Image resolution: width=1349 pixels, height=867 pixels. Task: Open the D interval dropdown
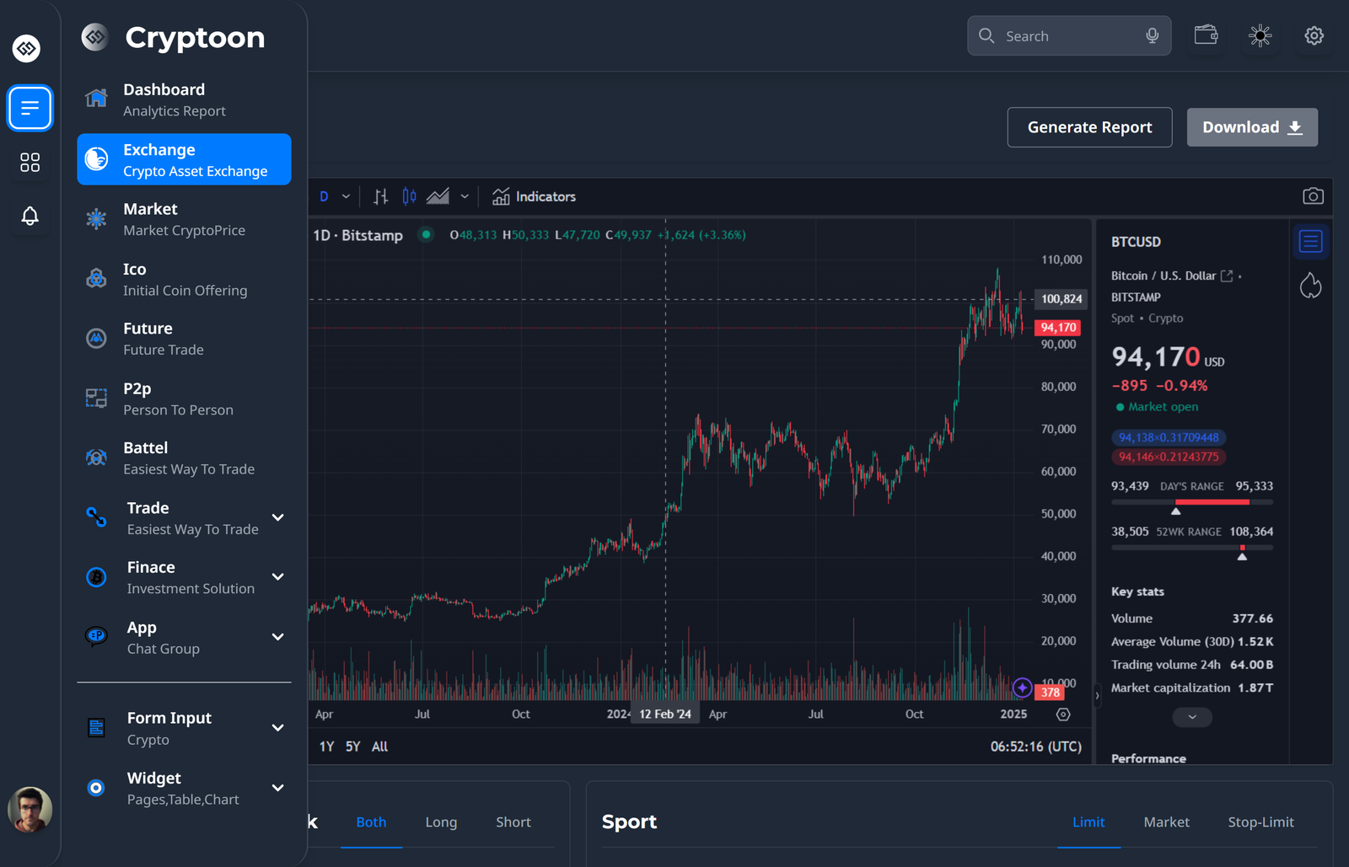pyautogui.click(x=334, y=196)
